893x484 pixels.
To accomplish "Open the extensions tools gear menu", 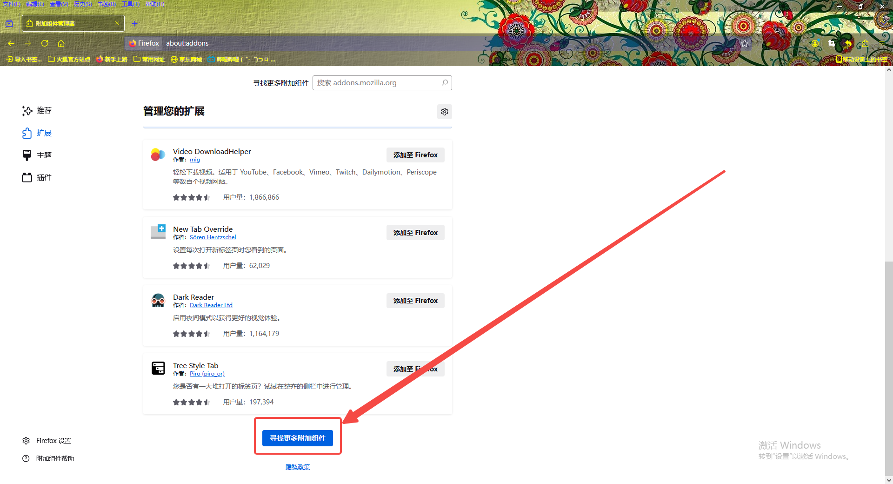I will coord(445,112).
